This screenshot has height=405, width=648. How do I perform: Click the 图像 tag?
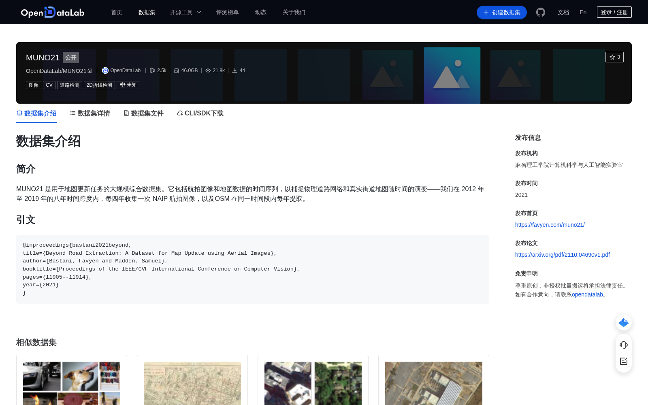point(34,85)
